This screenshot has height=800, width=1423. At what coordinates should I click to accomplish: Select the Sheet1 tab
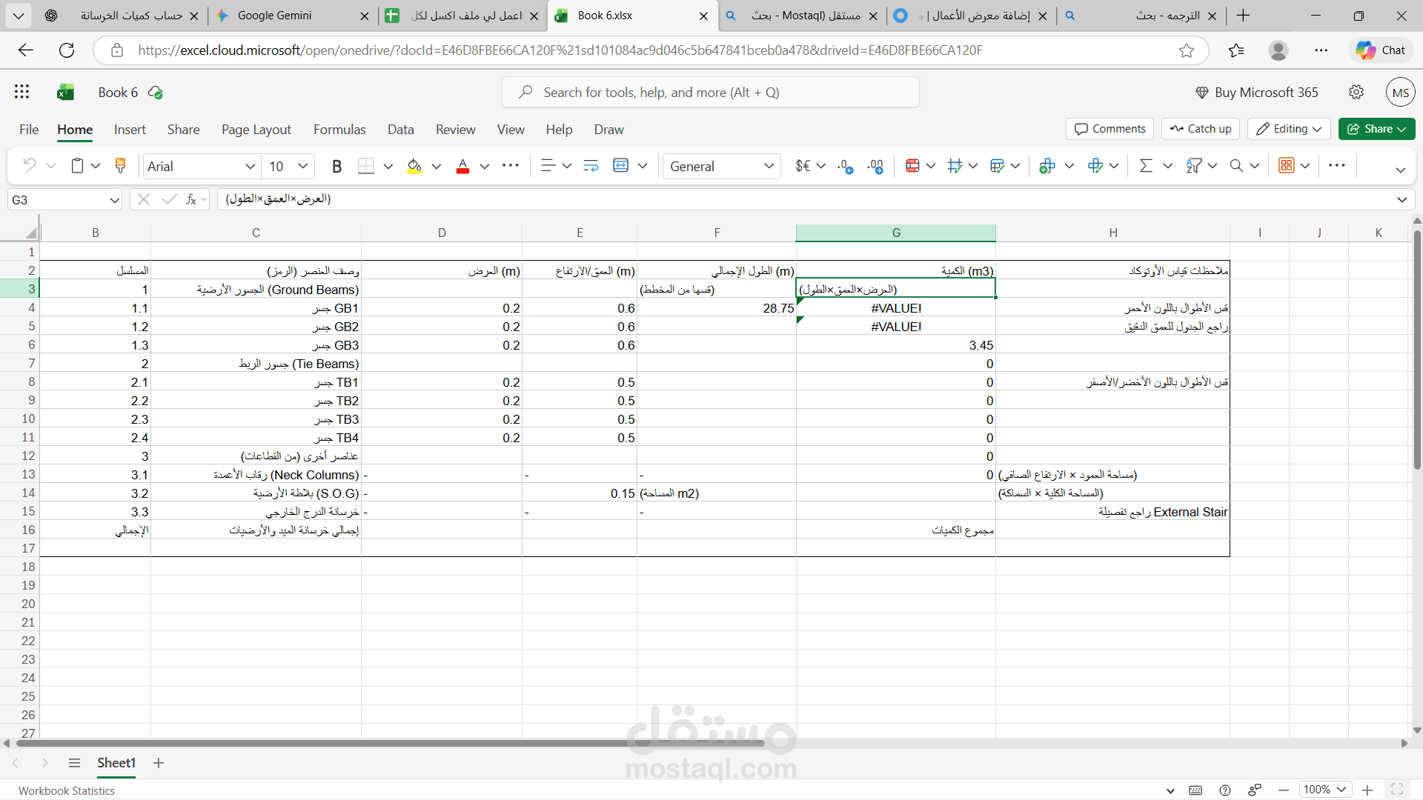(116, 763)
